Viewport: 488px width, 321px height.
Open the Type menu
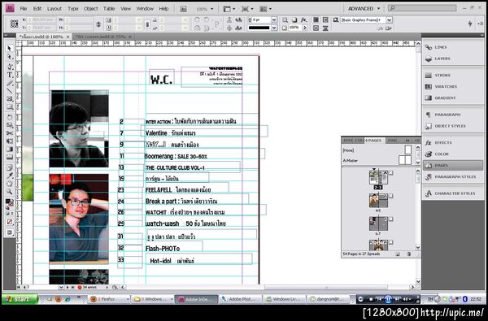point(73,8)
